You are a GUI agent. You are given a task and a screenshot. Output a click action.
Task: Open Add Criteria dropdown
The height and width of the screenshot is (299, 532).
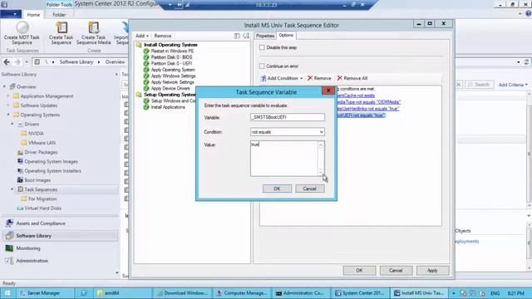click(x=513, y=85)
